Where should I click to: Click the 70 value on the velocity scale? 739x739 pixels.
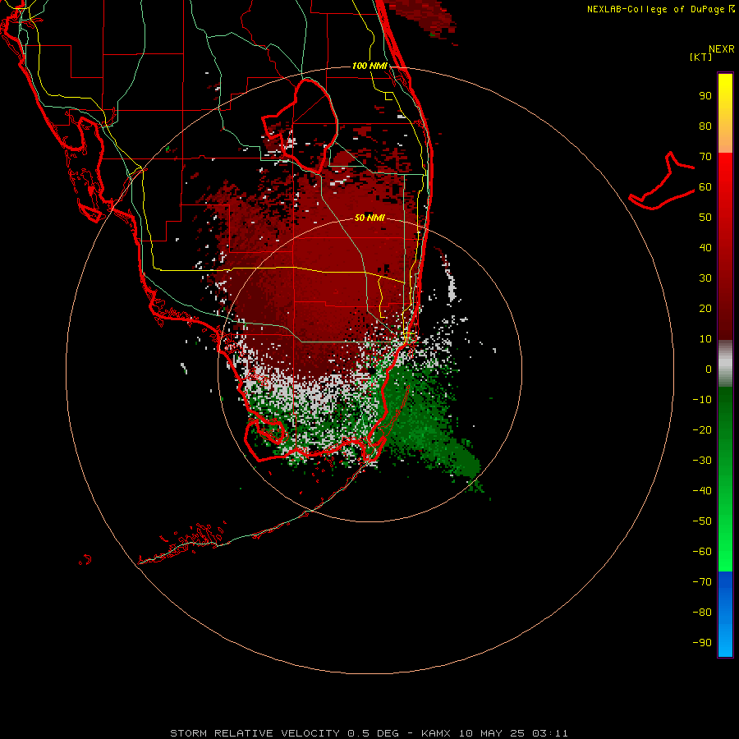[705, 157]
